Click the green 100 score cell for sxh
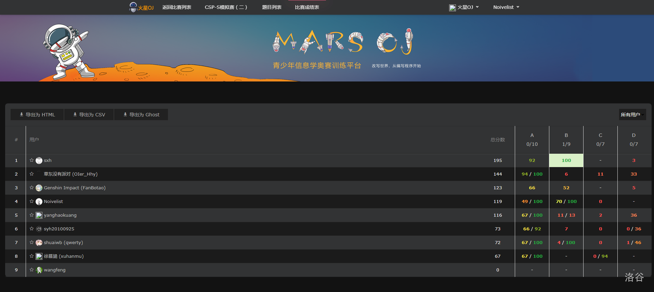This screenshot has height=292, width=654. click(x=566, y=160)
